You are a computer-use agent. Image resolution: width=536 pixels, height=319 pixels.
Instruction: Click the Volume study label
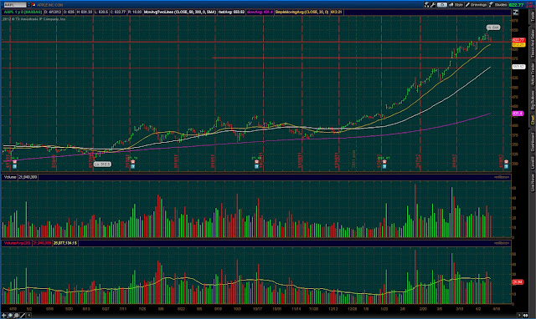pos(10,177)
